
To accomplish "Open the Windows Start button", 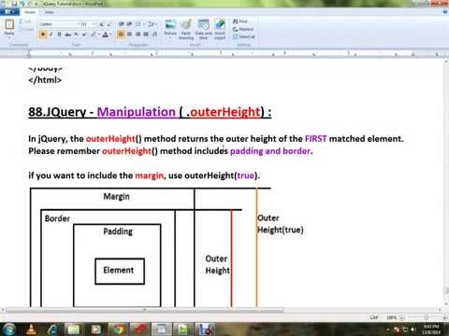I will [8, 329].
